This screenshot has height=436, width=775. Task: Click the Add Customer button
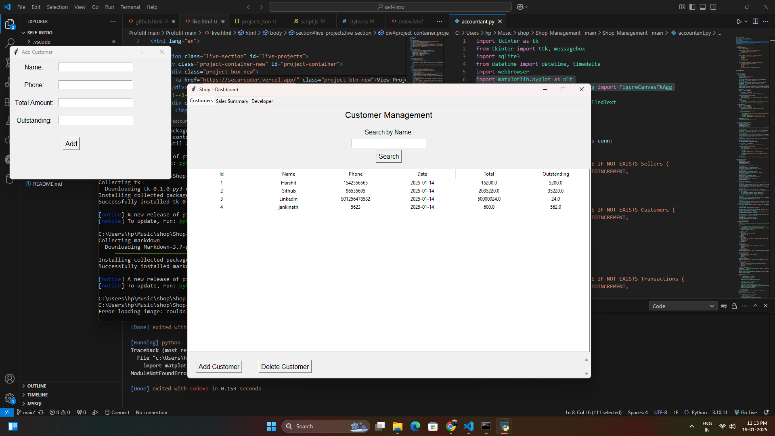coord(219,366)
